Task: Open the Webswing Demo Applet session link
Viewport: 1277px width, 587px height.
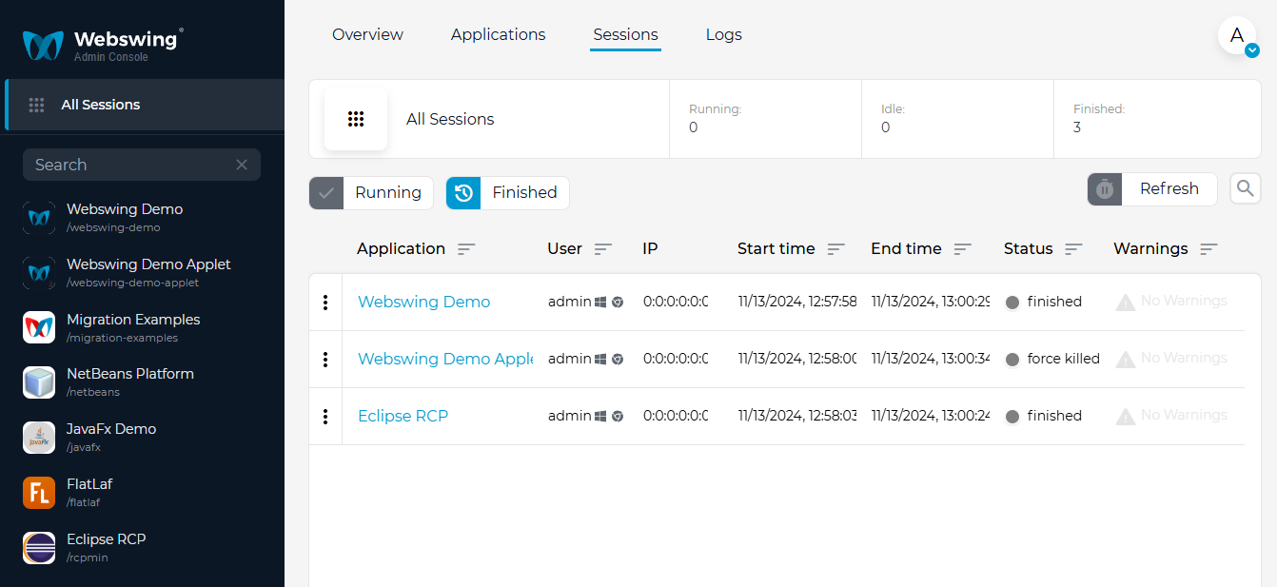Action: click(x=444, y=359)
